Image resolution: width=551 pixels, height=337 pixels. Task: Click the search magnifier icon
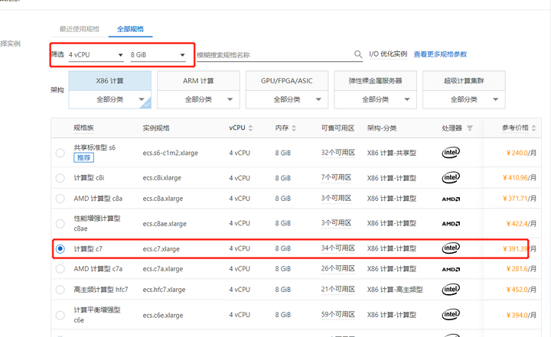click(357, 54)
